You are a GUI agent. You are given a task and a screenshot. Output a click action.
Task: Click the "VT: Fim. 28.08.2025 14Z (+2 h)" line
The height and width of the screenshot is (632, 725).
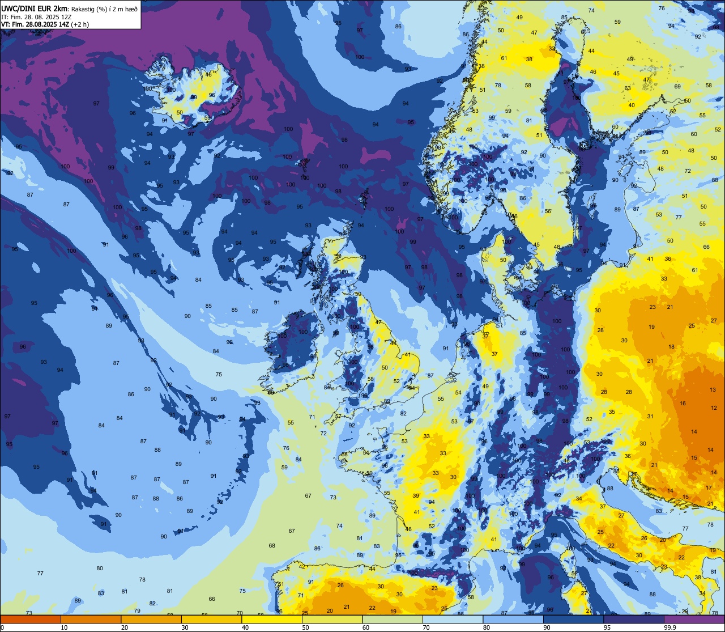[45, 24]
